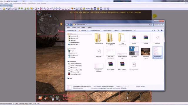Click the address bar refresh icon in Explorer
The image size is (188, 105).
click(x=152, y=24)
